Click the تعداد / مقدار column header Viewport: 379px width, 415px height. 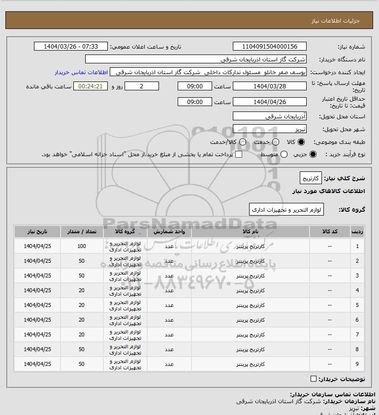point(82,232)
